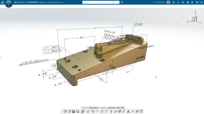Viewport: 204px width, 114px height.
Task: Click the plus Add icon in top bar
Action: 178,2
